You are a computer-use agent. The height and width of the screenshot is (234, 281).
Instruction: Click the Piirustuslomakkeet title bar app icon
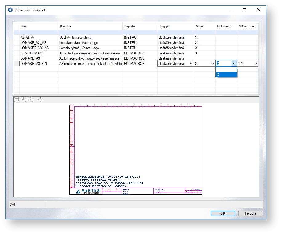10,10
